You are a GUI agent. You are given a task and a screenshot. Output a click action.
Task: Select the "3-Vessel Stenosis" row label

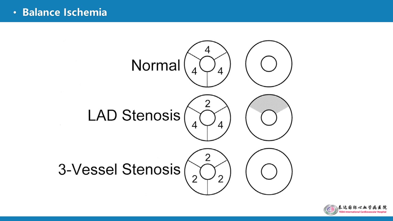click(119, 169)
